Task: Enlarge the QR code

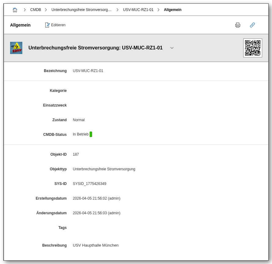Action: (252, 48)
